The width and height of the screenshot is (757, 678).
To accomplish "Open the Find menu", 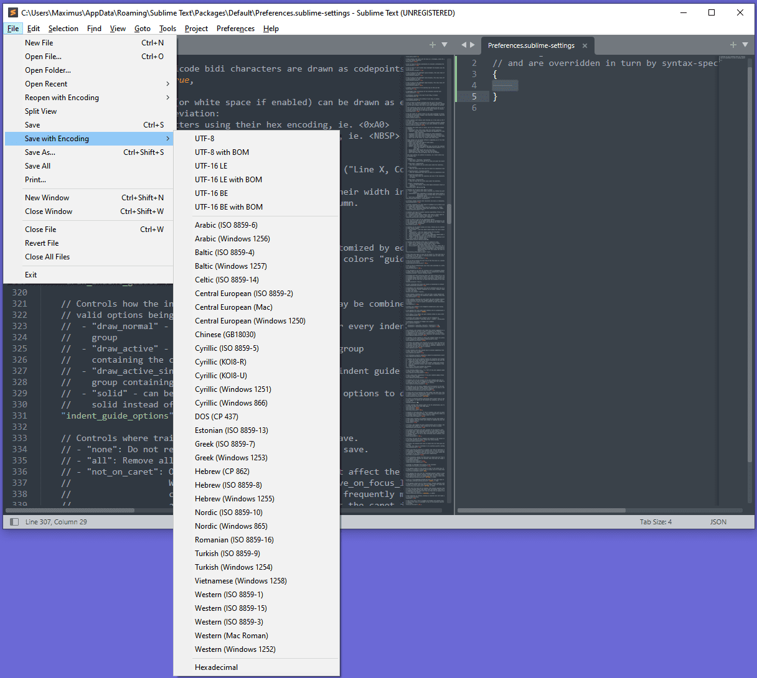I will pyautogui.click(x=94, y=29).
